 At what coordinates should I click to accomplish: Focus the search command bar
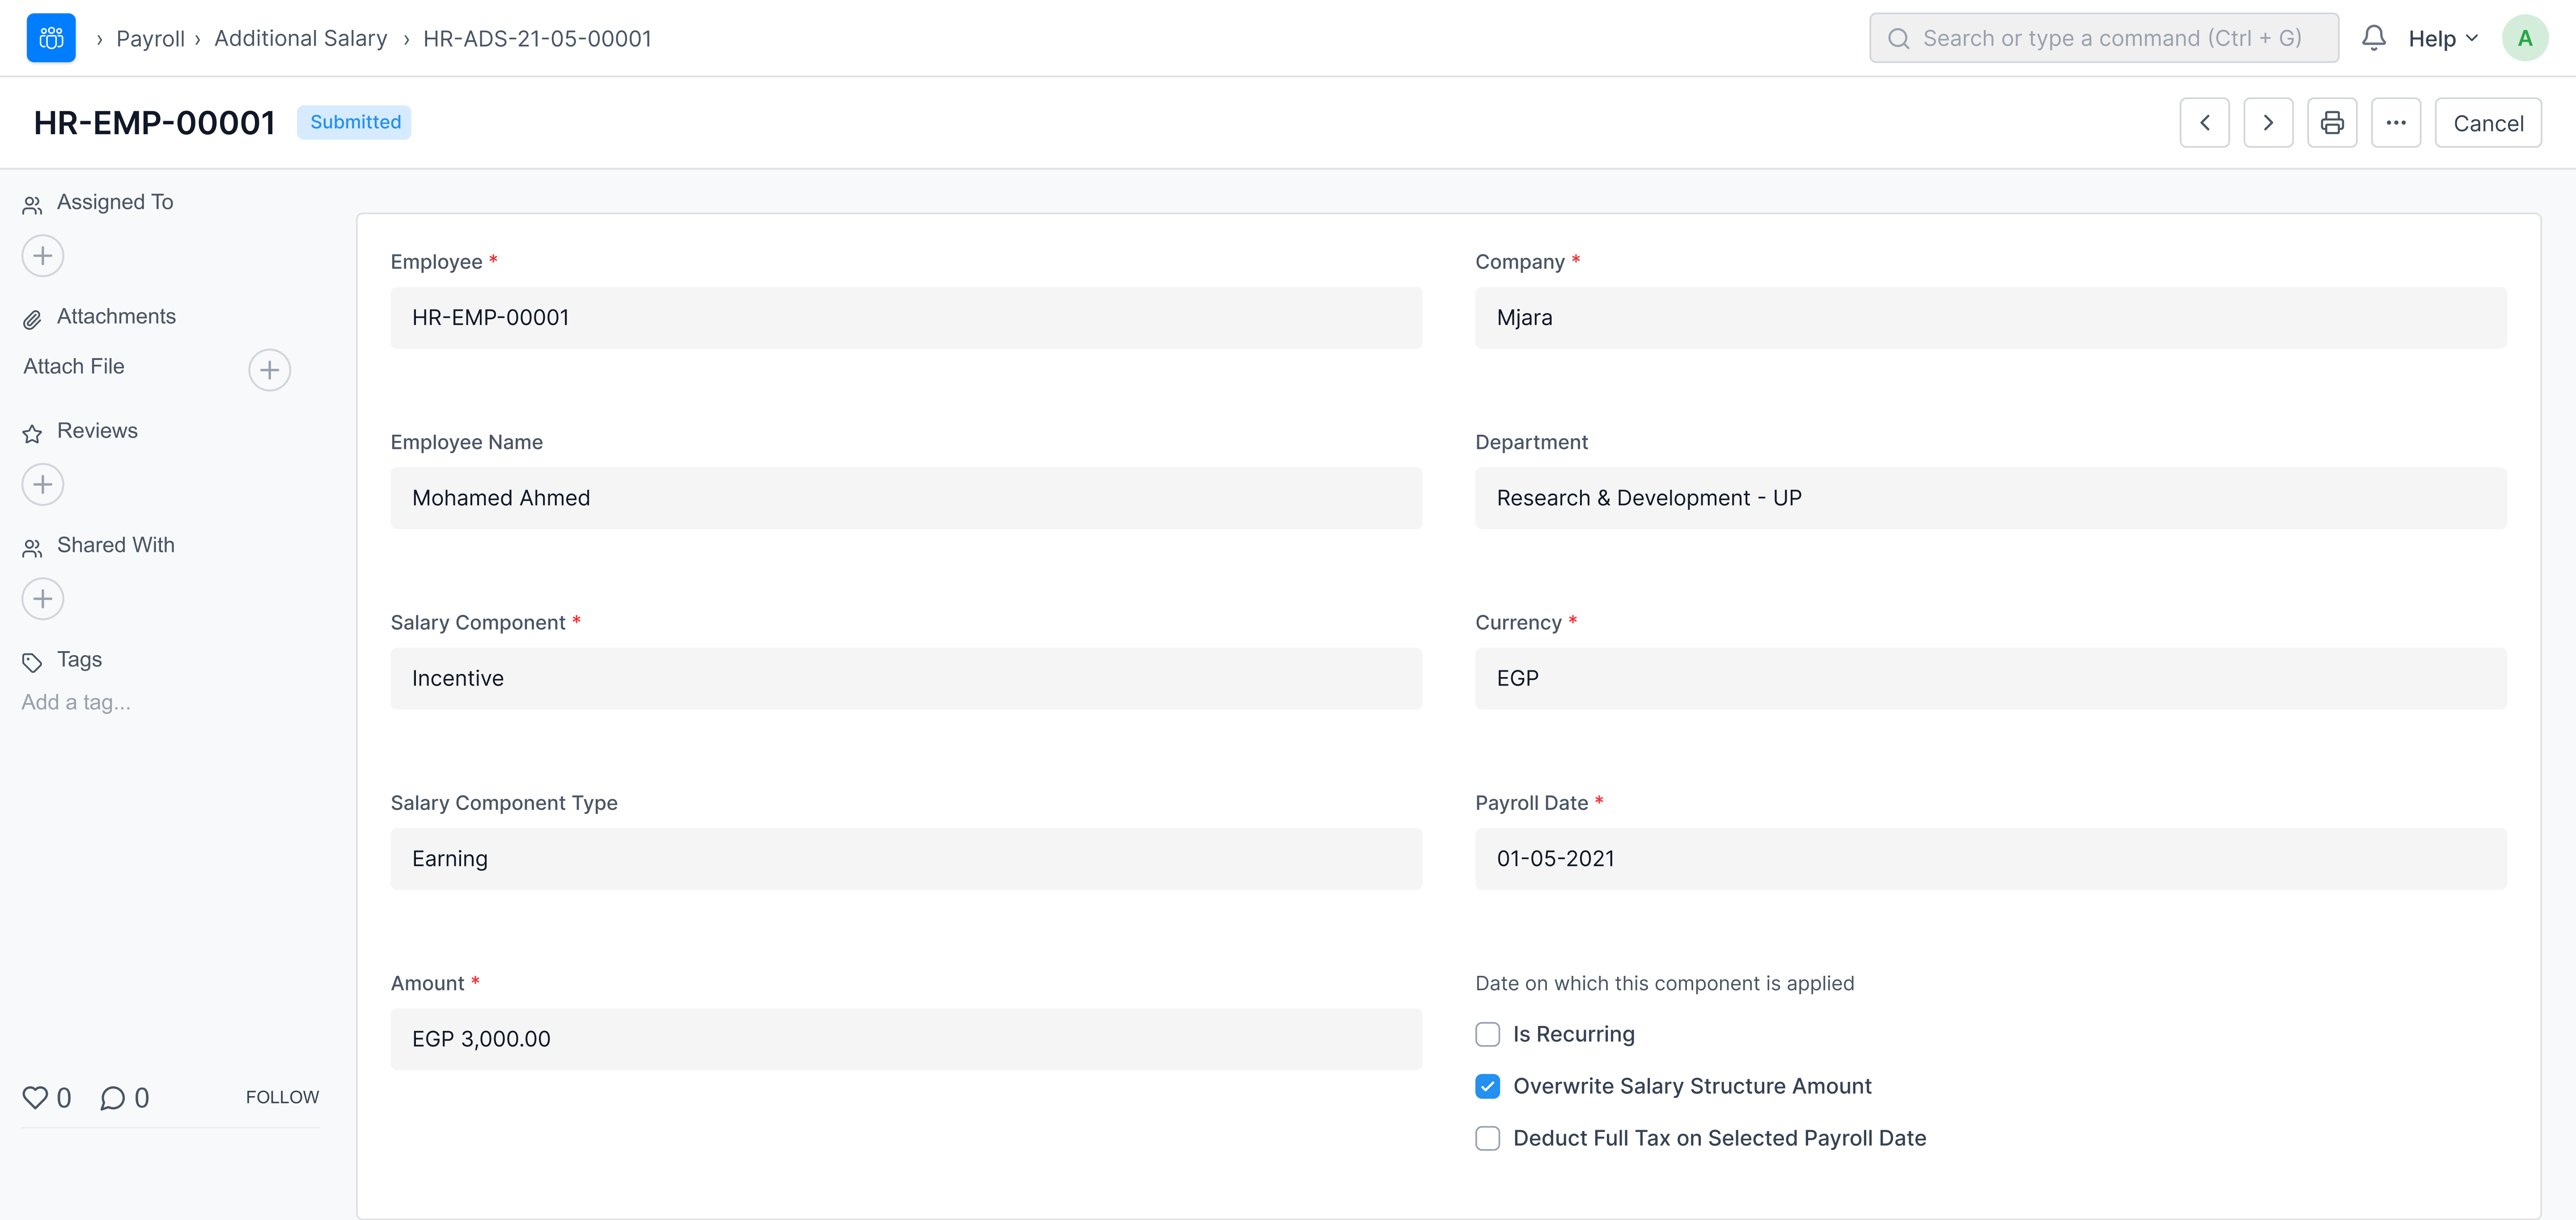tap(2104, 38)
